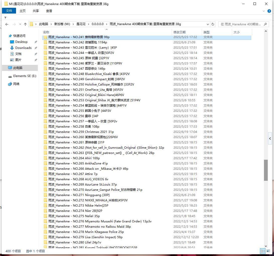Go back with the back arrow
Screen dimensions: 274x256
coord(7,24)
